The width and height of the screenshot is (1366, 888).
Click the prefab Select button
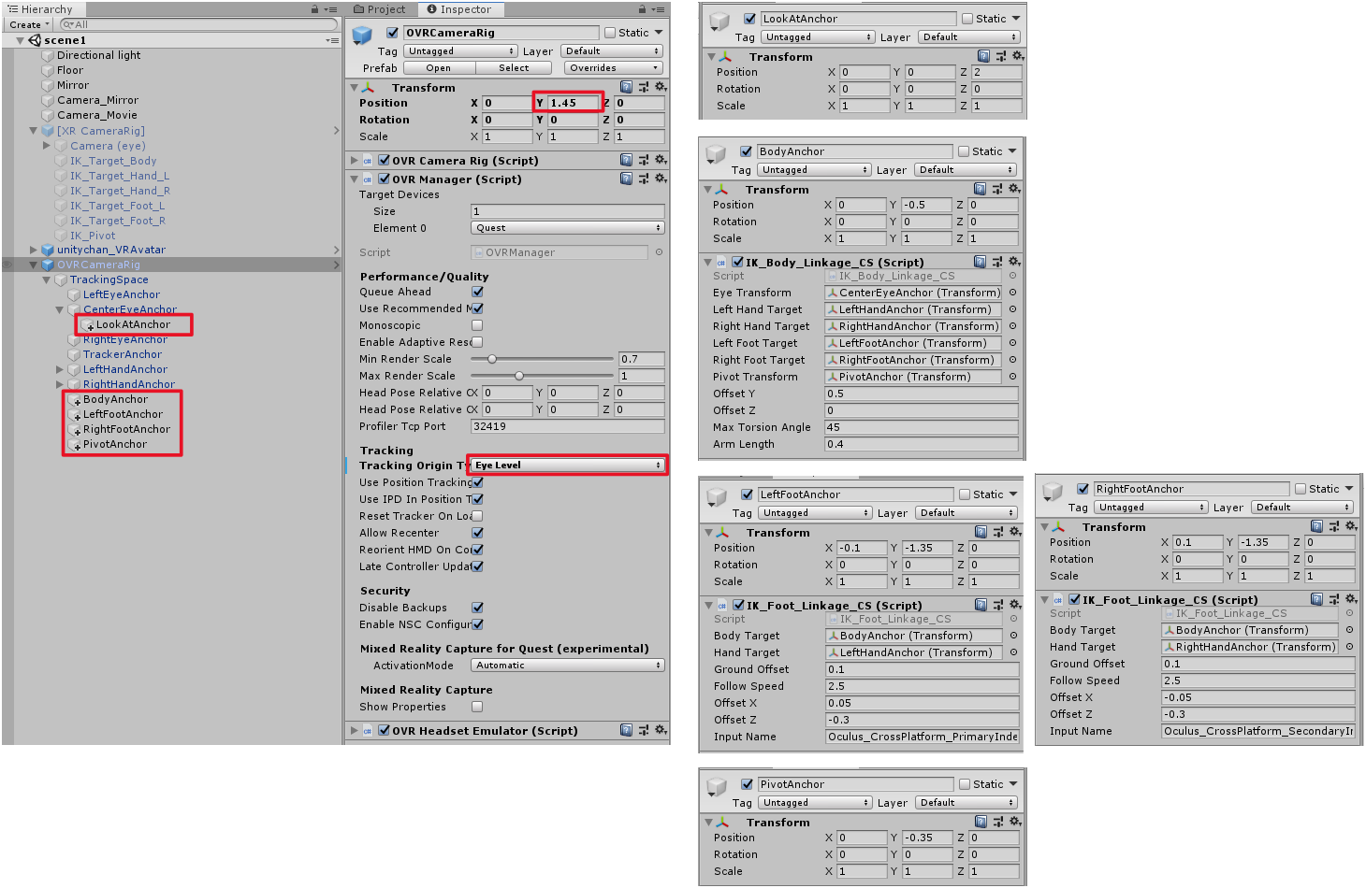point(514,67)
